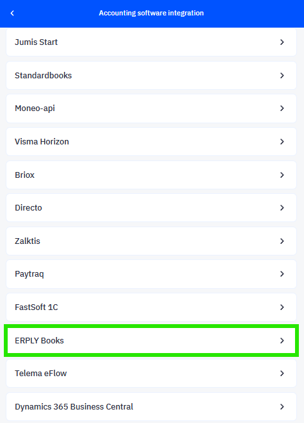Open the Standardbooks label text

click(x=44, y=76)
